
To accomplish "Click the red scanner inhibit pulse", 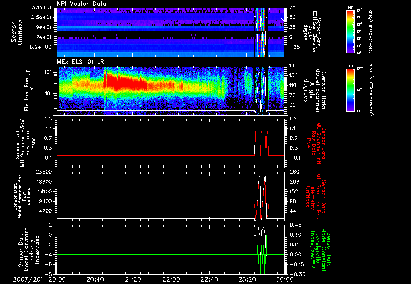I will coord(262,143).
